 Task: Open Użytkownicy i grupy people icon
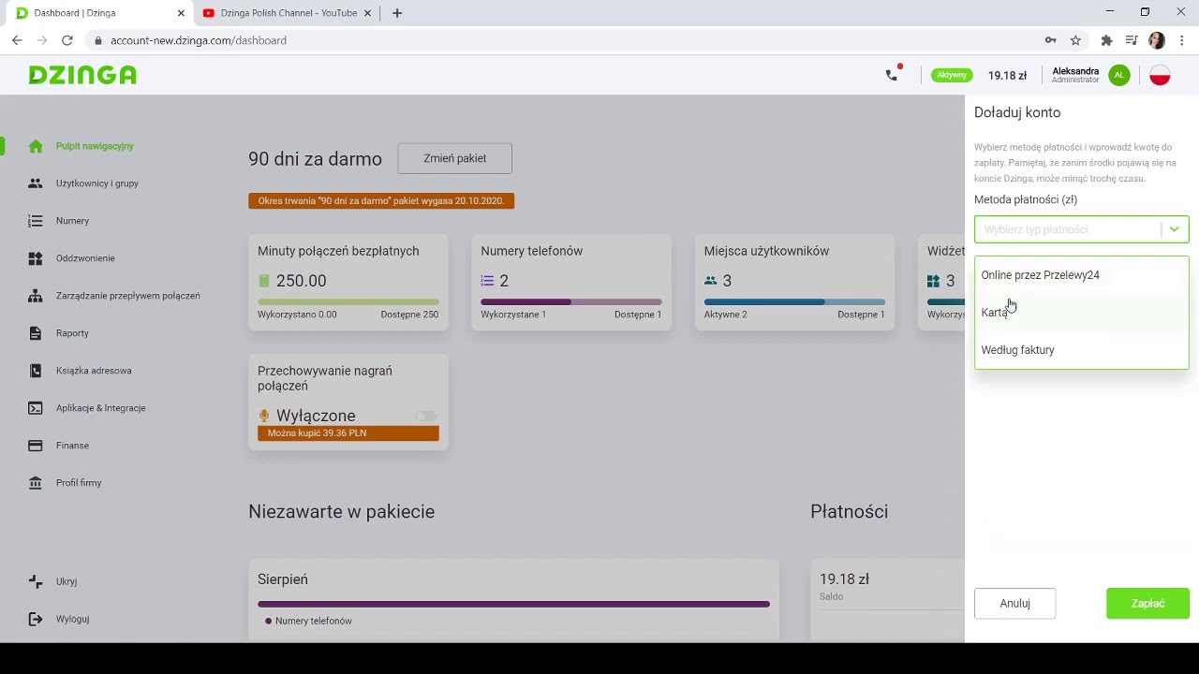tap(36, 183)
